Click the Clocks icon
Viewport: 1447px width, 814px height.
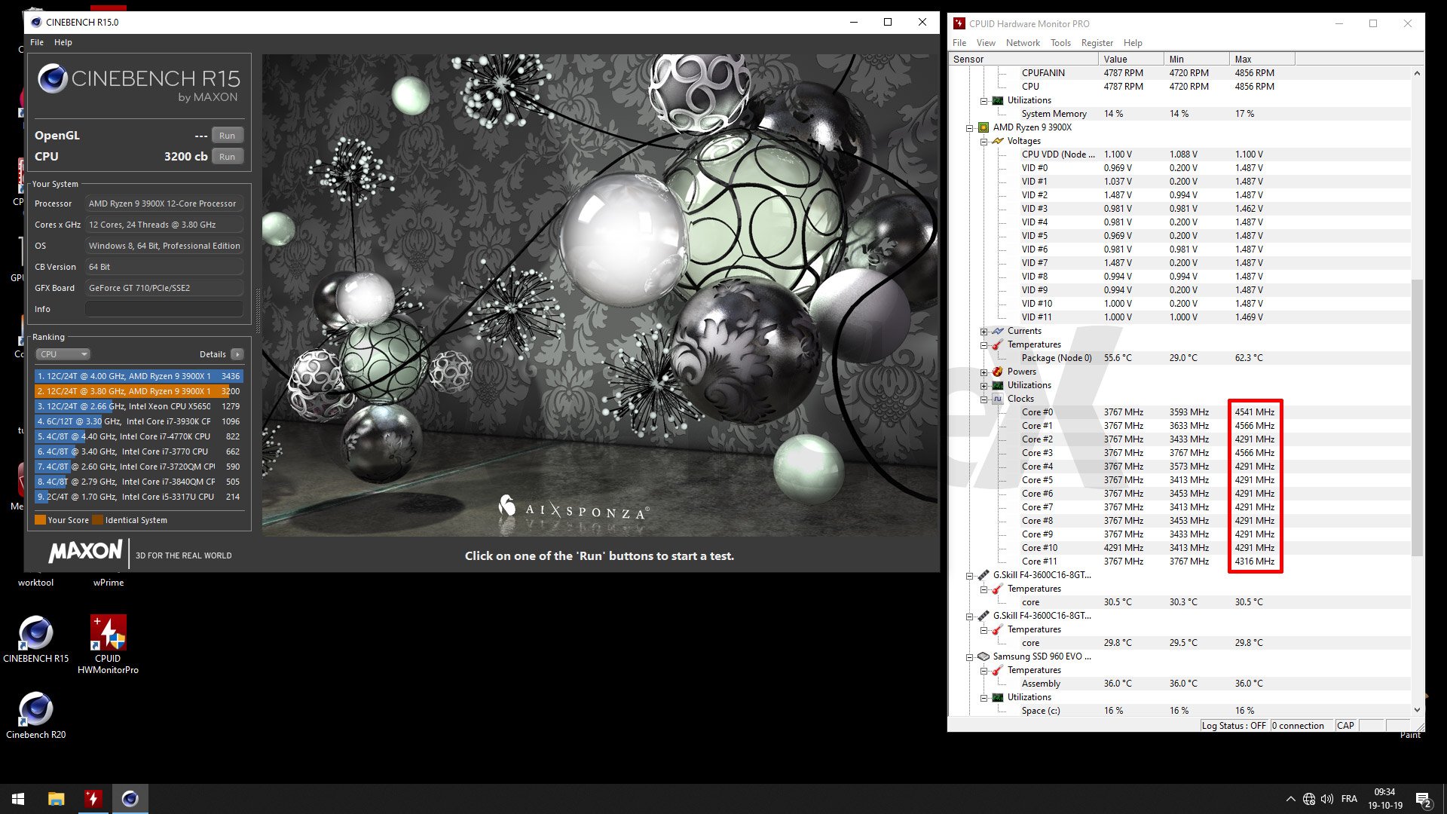(998, 399)
